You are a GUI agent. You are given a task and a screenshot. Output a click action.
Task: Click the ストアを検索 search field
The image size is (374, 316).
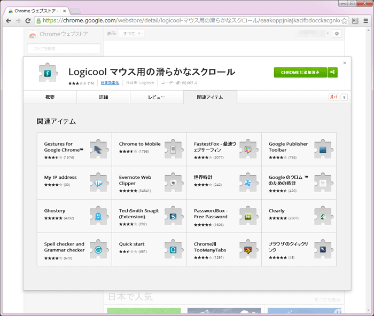click(64, 49)
